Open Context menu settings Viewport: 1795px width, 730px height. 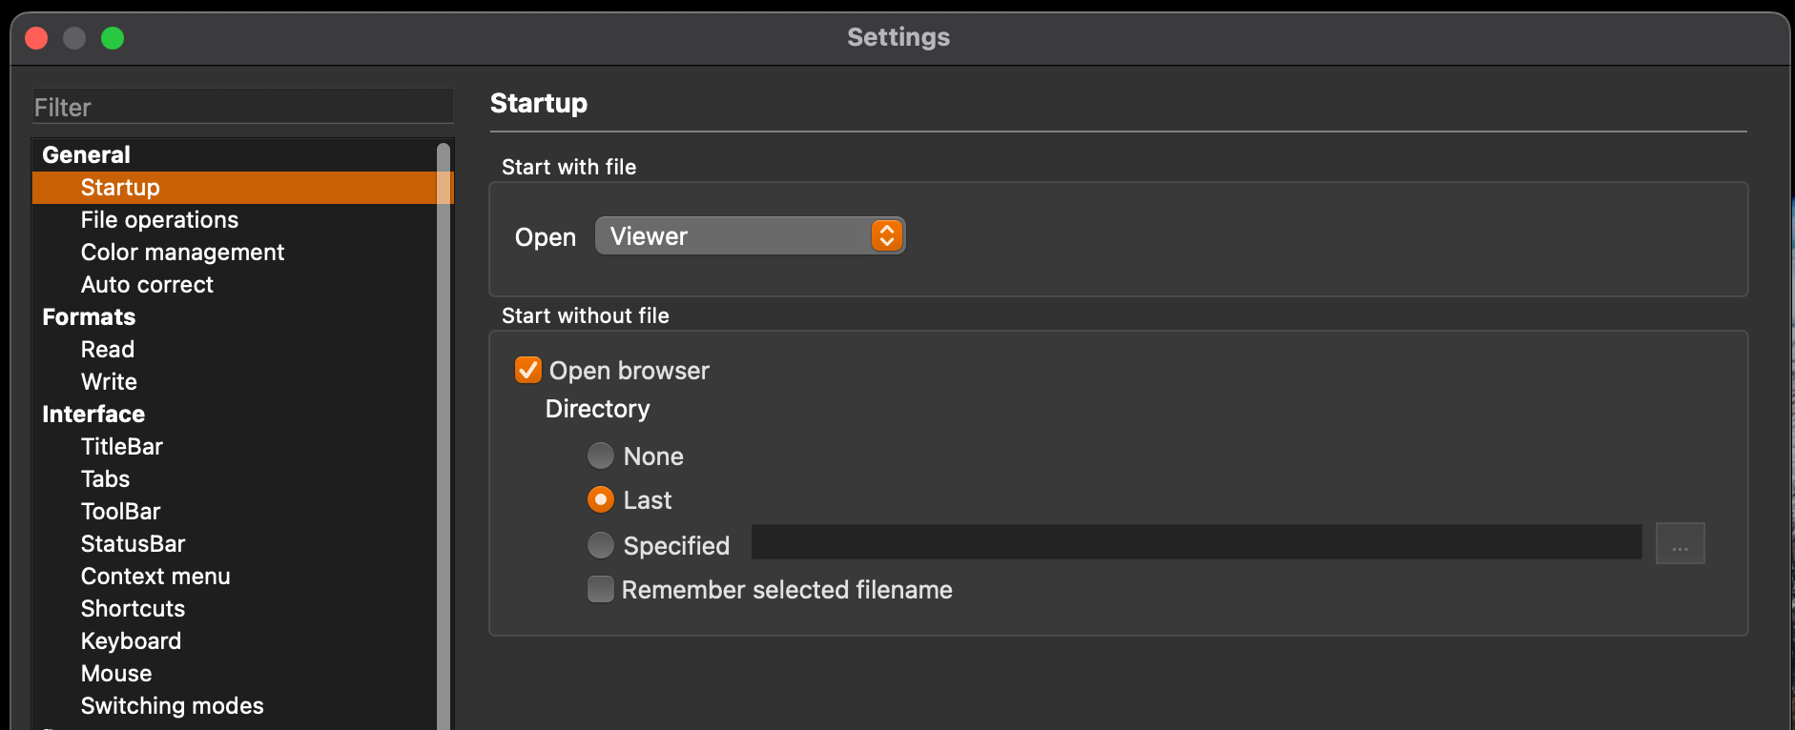point(155,577)
